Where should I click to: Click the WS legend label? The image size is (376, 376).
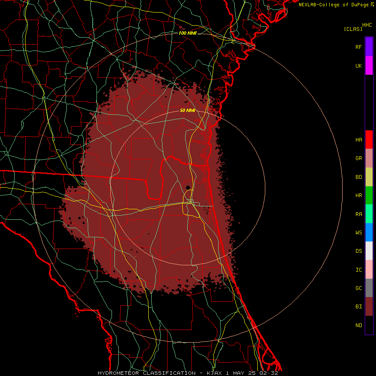[358, 233]
